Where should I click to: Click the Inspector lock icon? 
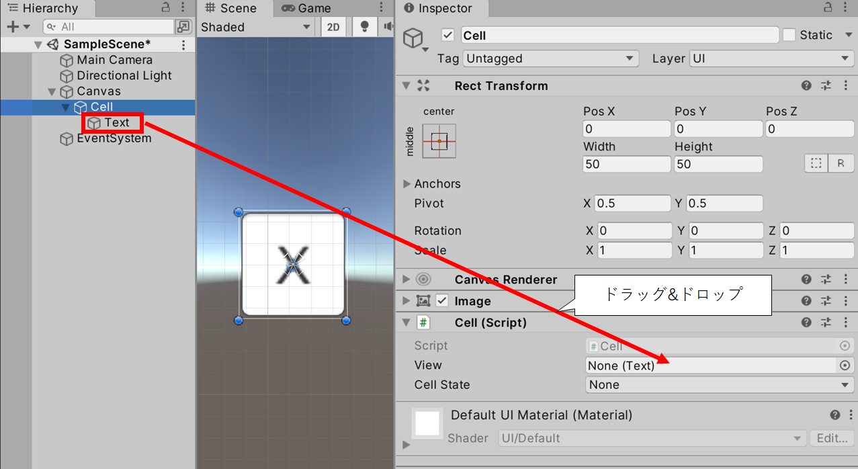828,8
